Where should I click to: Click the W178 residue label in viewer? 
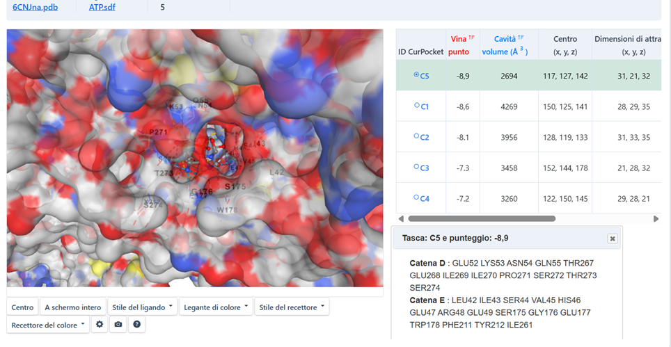tap(227, 210)
